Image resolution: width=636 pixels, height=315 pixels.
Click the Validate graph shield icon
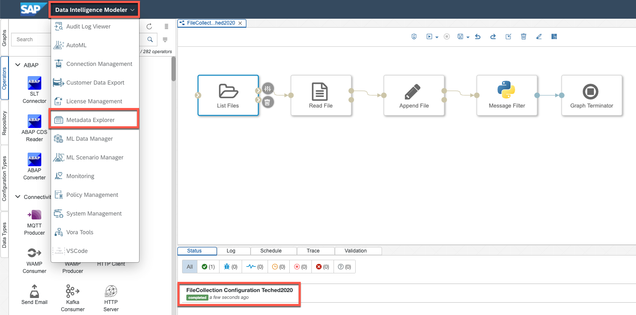coord(414,37)
